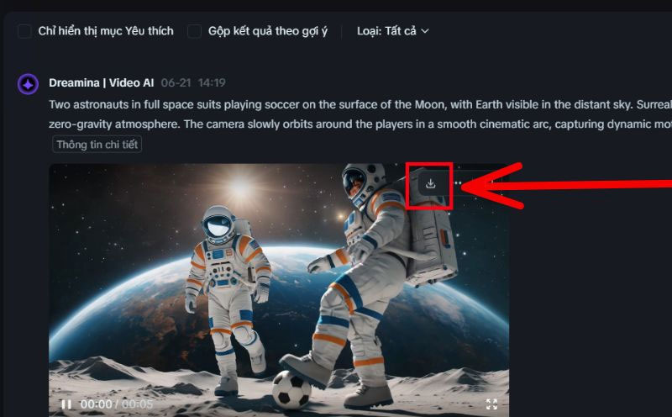Click the 00:00 / 00:05 time display
This screenshot has height=417, width=672.
[x=116, y=404]
